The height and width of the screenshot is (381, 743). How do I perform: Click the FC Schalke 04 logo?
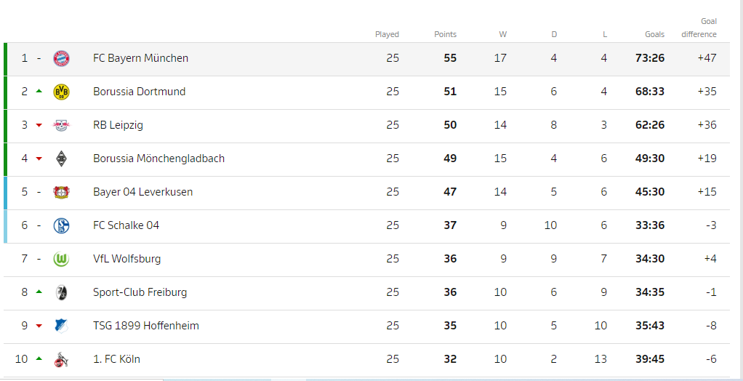click(x=61, y=226)
